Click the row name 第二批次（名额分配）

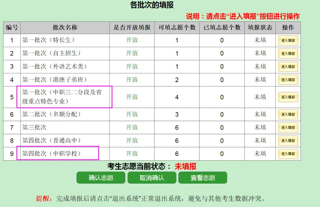pos(52,114)
